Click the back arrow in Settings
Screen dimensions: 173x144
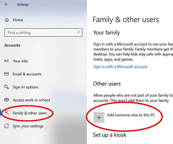6,4
